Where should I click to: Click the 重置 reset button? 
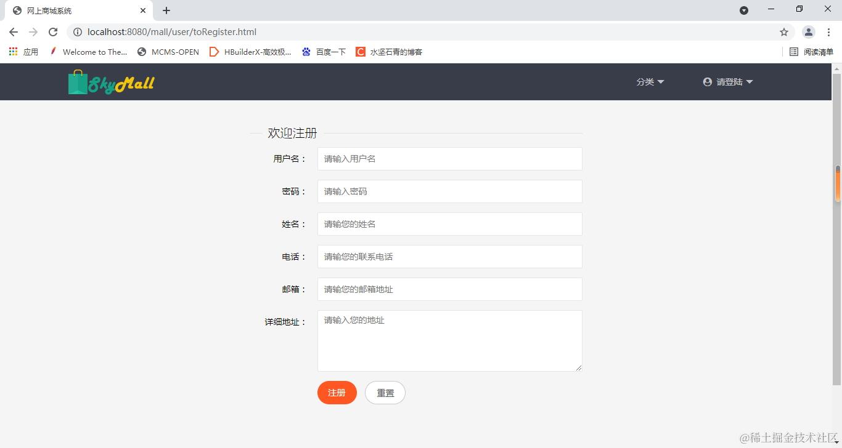(385, 392)
